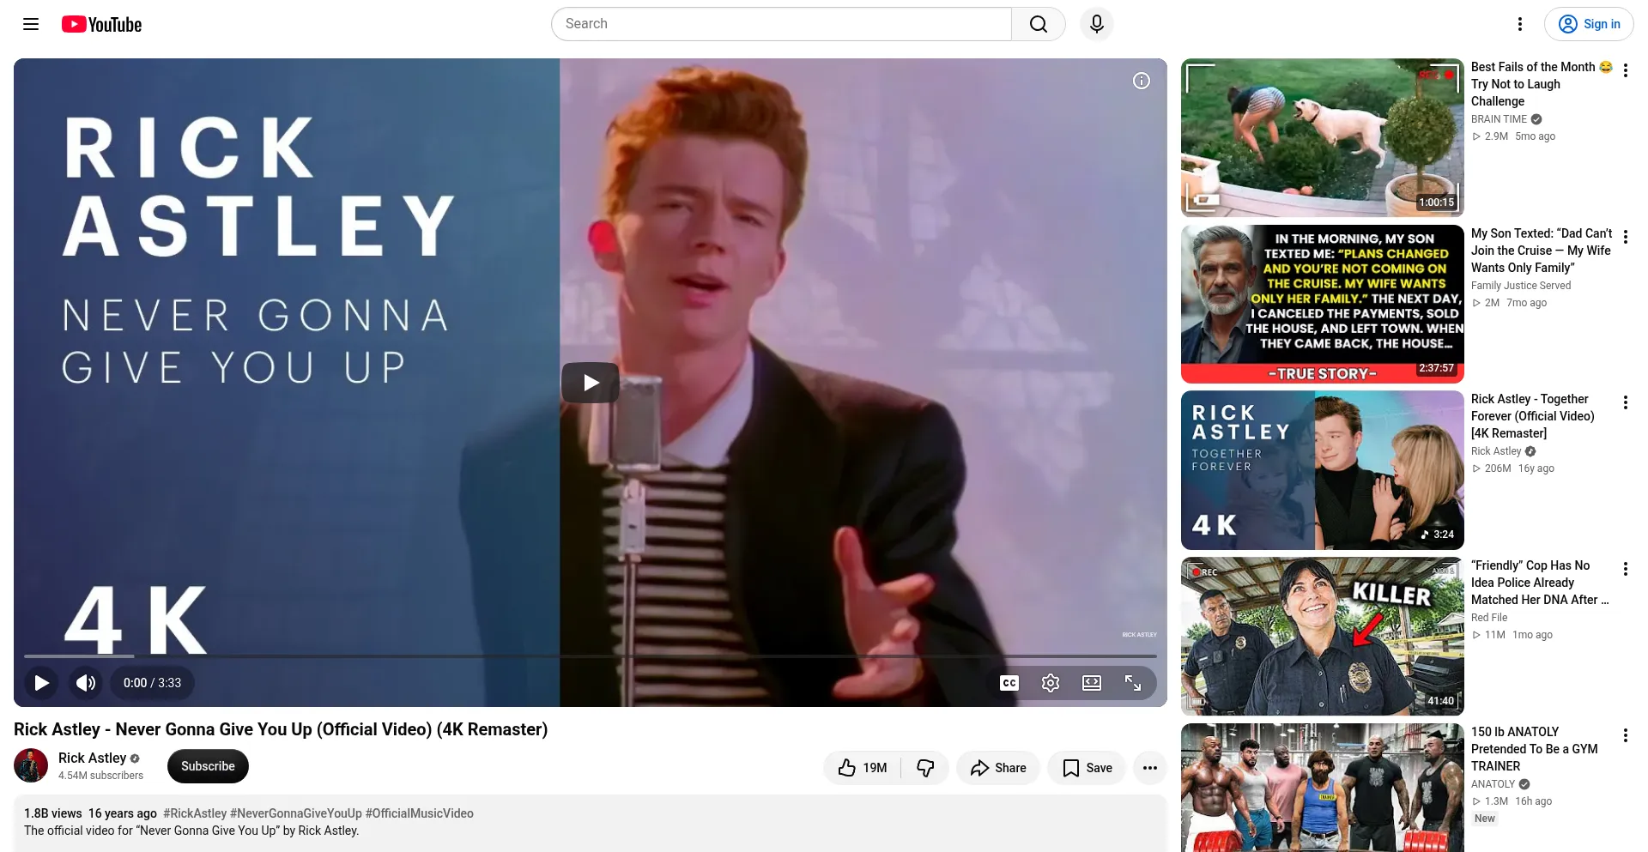Open the ANATOLY gym trainer thumbnail
The image size is (1648, 852).
tap(1322, 788)
